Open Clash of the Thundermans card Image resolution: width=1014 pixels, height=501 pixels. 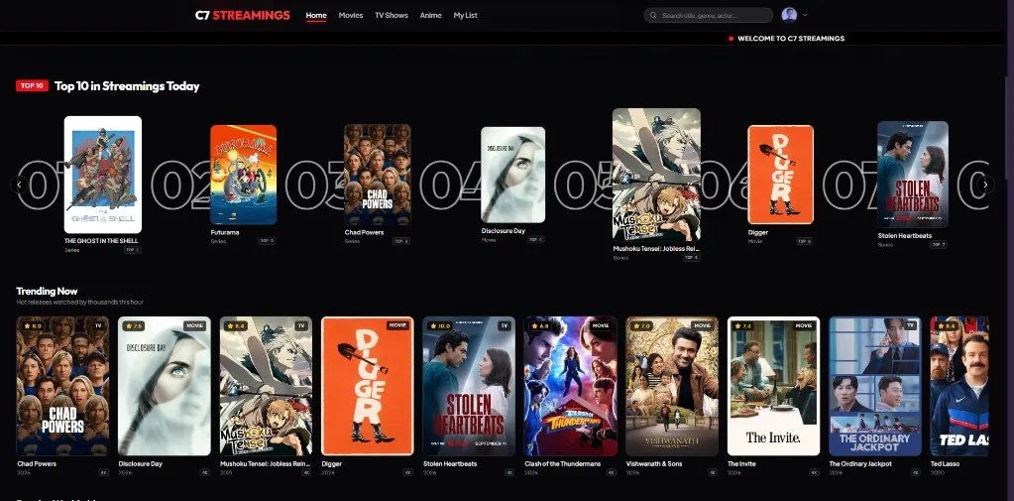(x=570, y=386)
